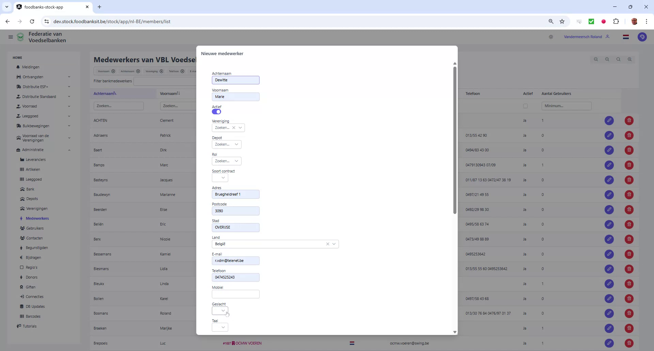
Task: Open the hamburger menu beside the federation logo
Action: point(11,37)
